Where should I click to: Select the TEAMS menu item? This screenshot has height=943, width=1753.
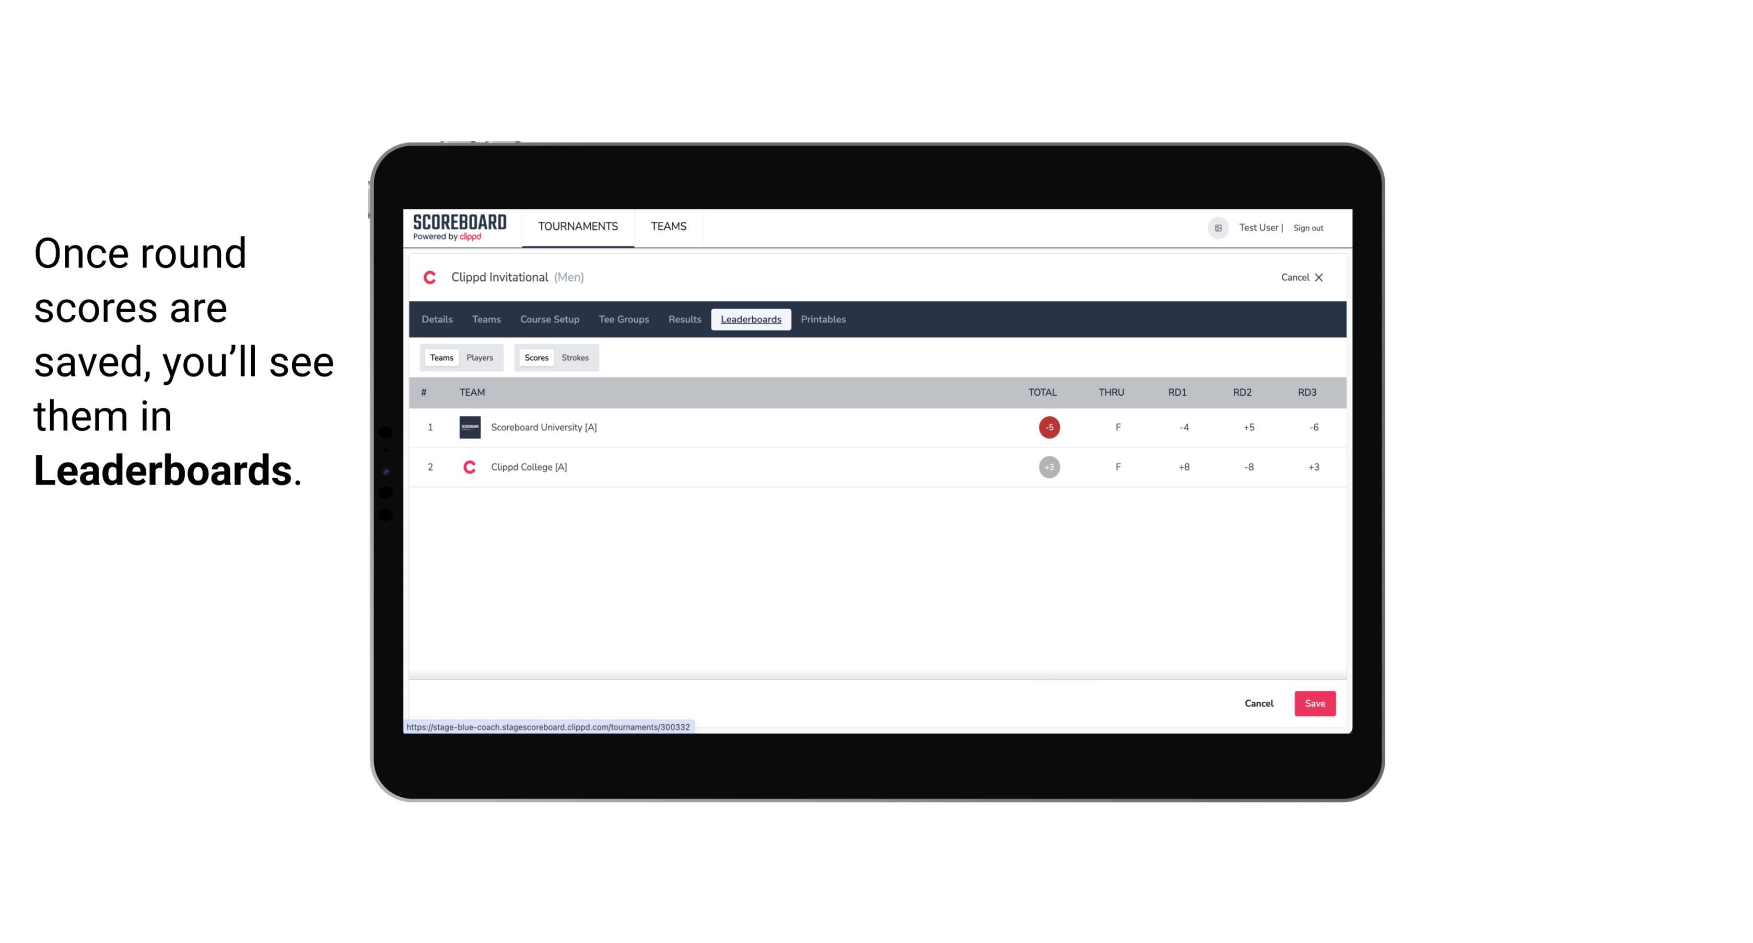669,227
